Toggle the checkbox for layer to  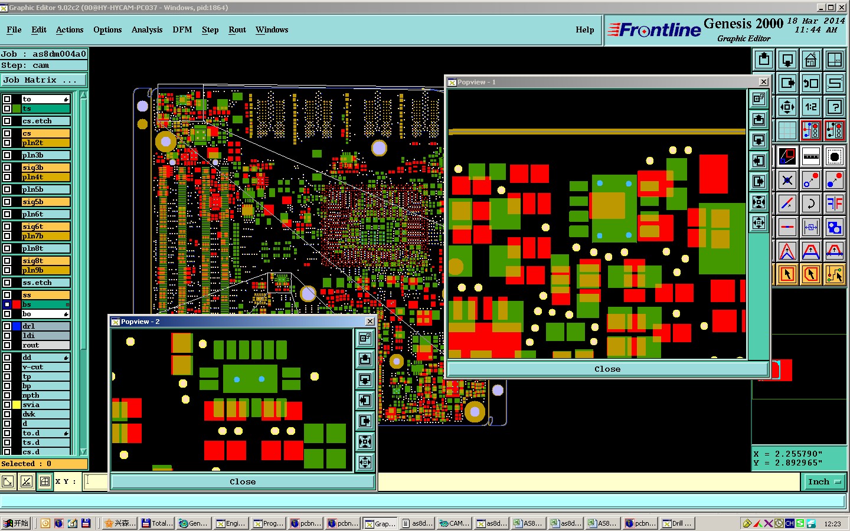(x=7, y=99)
